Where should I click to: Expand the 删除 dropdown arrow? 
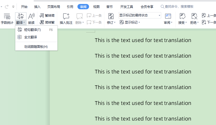pos(83,22)
